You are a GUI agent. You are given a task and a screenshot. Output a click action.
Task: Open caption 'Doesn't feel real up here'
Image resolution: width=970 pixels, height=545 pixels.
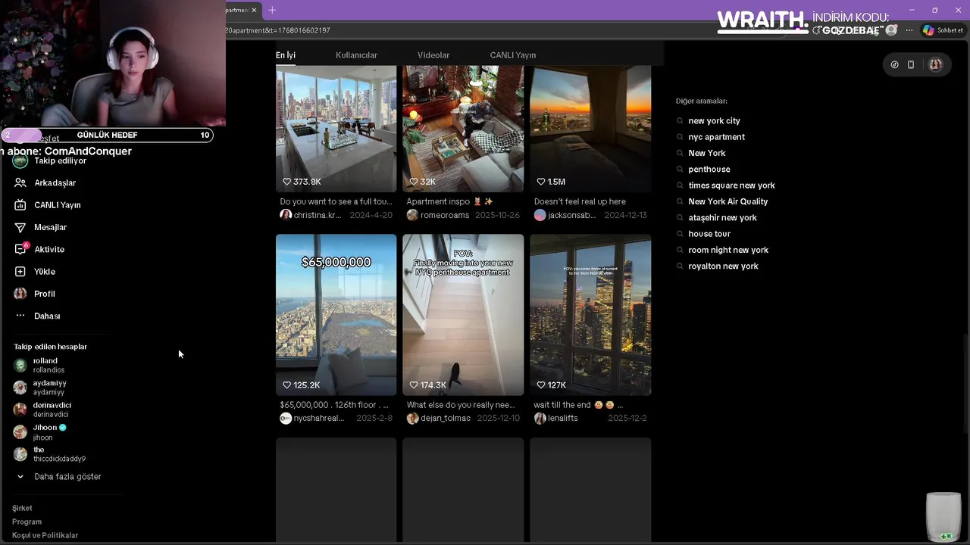coord(580,201)
